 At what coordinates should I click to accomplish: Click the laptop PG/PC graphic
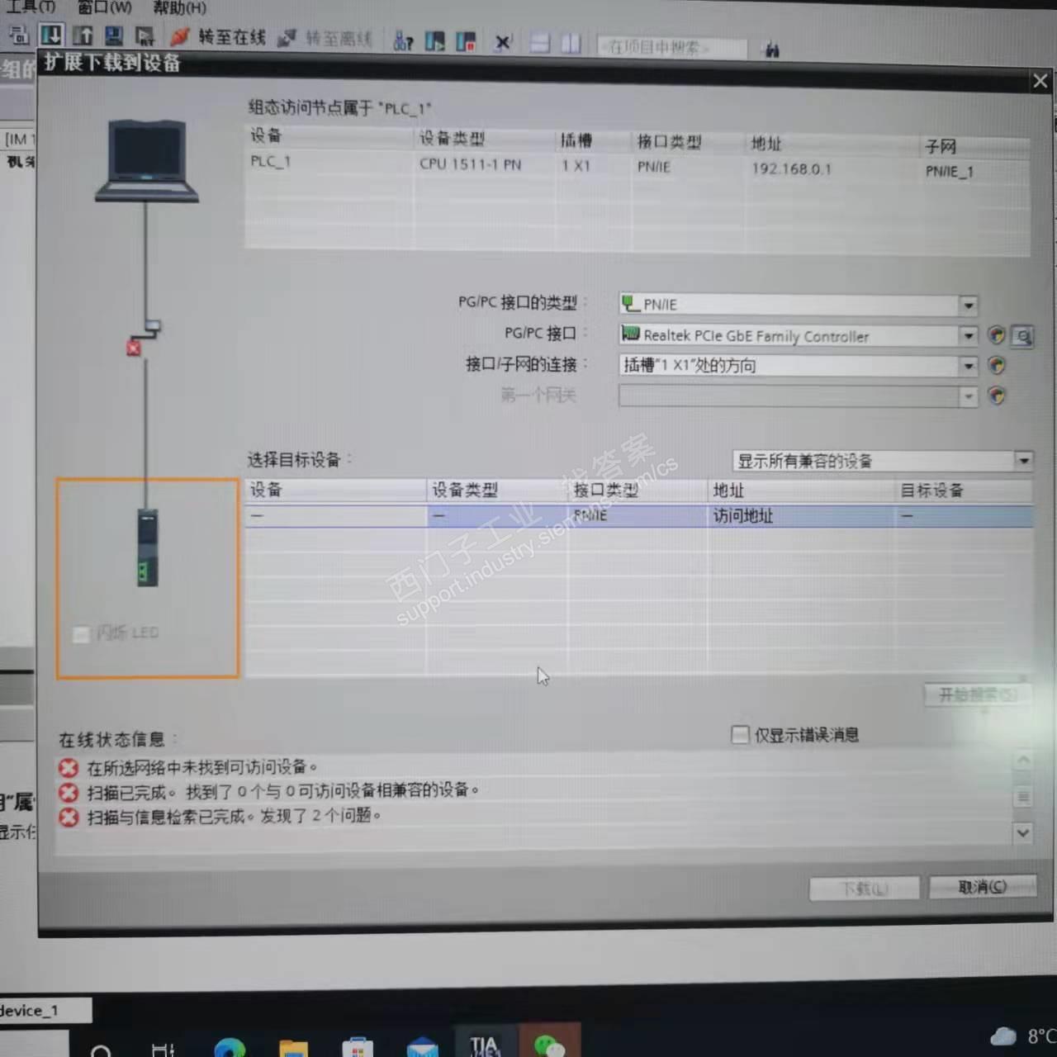pyautogui.click(x=147, y=161)
